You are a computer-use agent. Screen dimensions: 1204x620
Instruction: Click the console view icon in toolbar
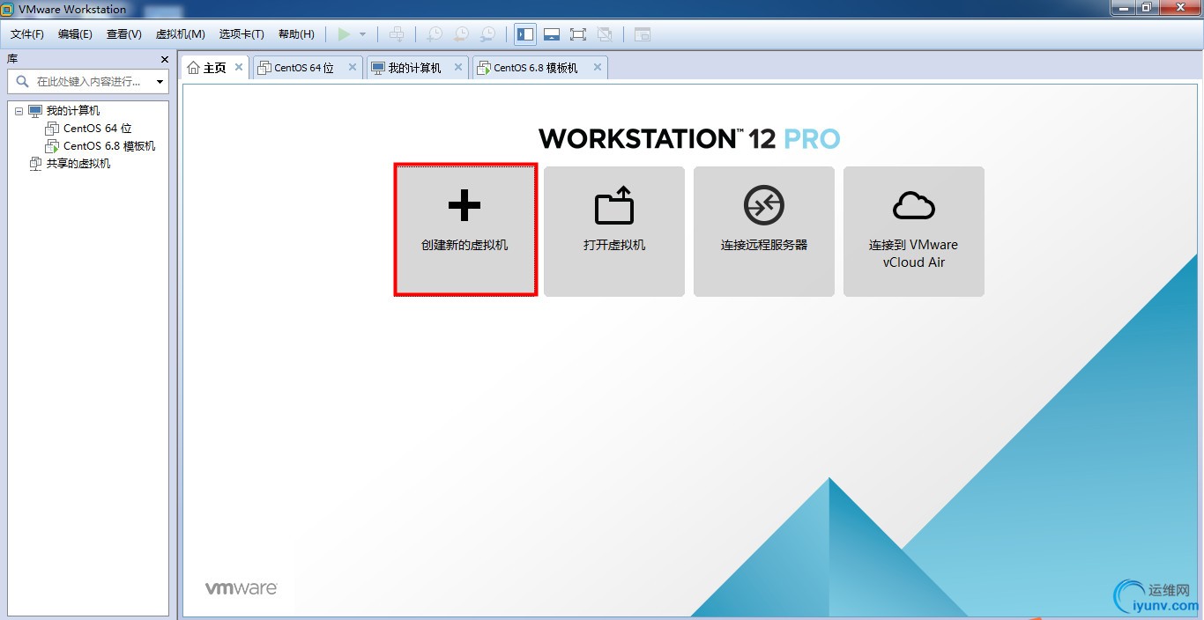643,34
